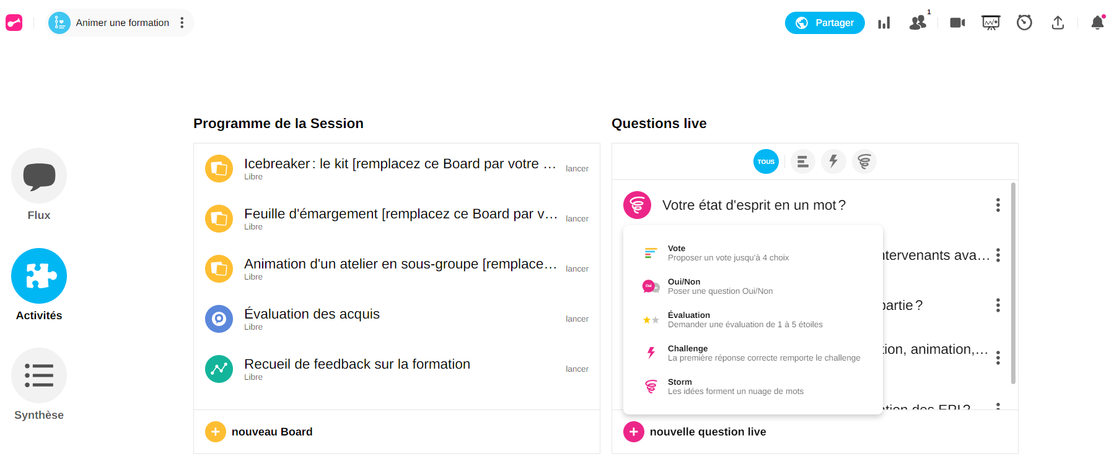Open the statistics bar chart icon
The image size is (1114, 467).
click(884, 23)
